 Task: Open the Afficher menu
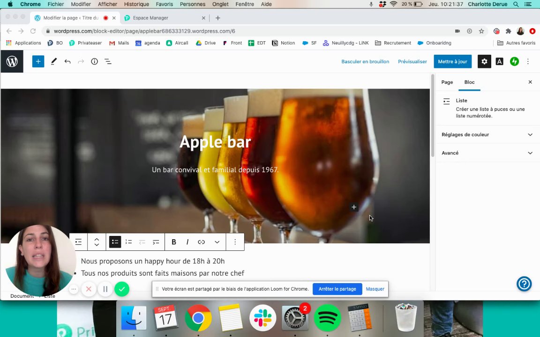(x=107, y=4)
